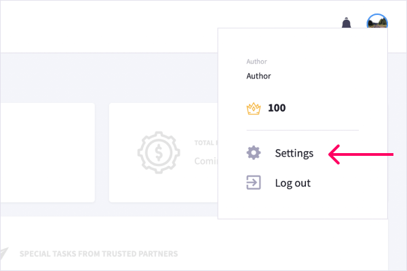The width and height of the screenshot is (407, 271).
Task: Click the paper plane icon near Special Tasks
Action: coord(4,253)
